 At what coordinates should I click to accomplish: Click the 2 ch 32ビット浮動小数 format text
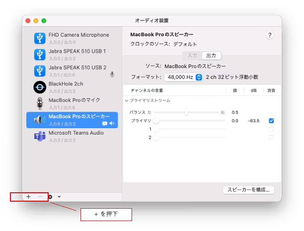(232, 77)
